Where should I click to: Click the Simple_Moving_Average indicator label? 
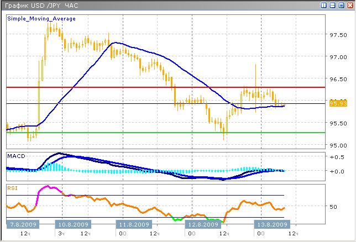point(41,19)
